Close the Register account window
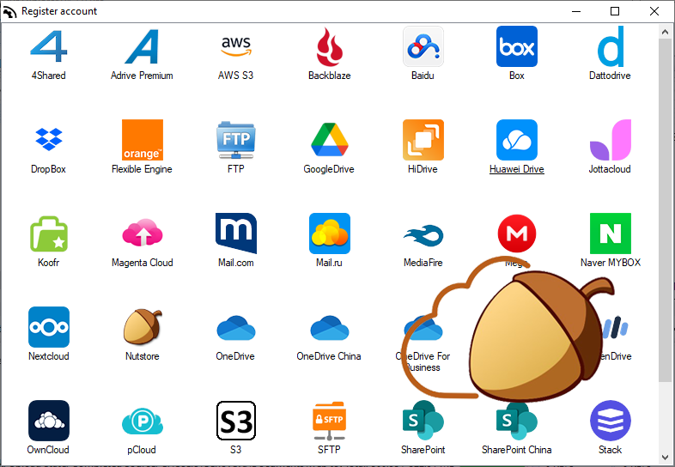 coord(654,11)
